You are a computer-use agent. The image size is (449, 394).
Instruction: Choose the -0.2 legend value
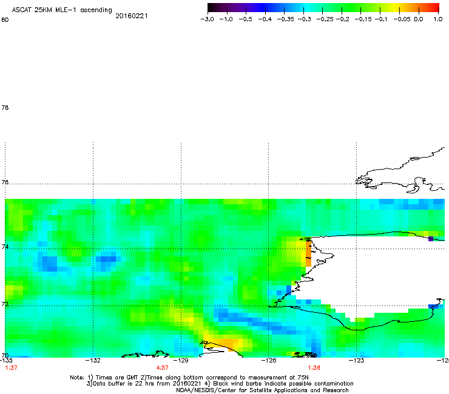click(343, 19)
